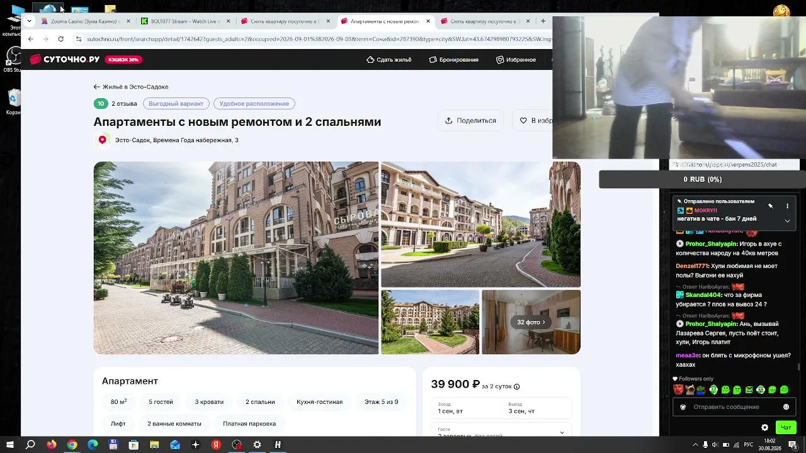Image resolution: width=806 pixels, height=453 pixels.
Task: Open the '2 отзыва' reviews link
Action: point(124,104)
